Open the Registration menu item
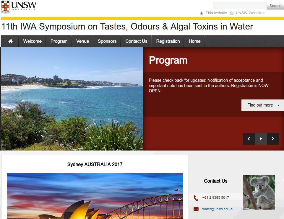Viewport: 284px width, 219px height. pos(168,41)
